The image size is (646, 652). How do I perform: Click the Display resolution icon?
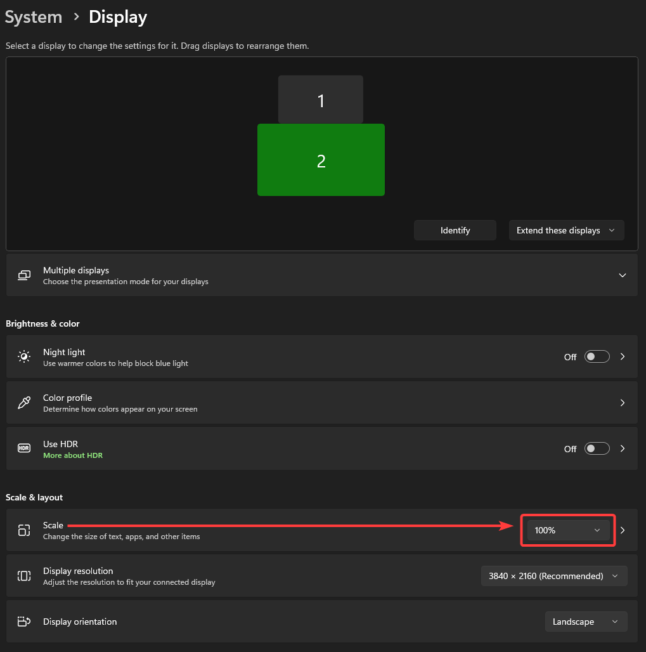[24, 576]
